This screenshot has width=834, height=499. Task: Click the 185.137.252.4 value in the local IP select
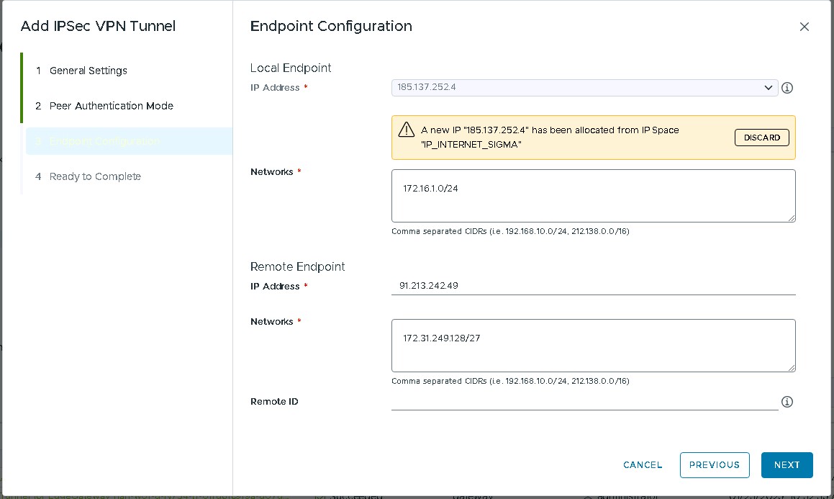pyautogui.click(x=427, y=87)
